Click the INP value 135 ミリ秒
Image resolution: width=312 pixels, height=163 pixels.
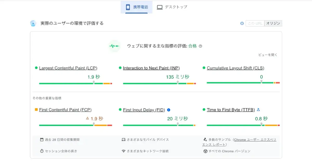(x=178, y=77)
